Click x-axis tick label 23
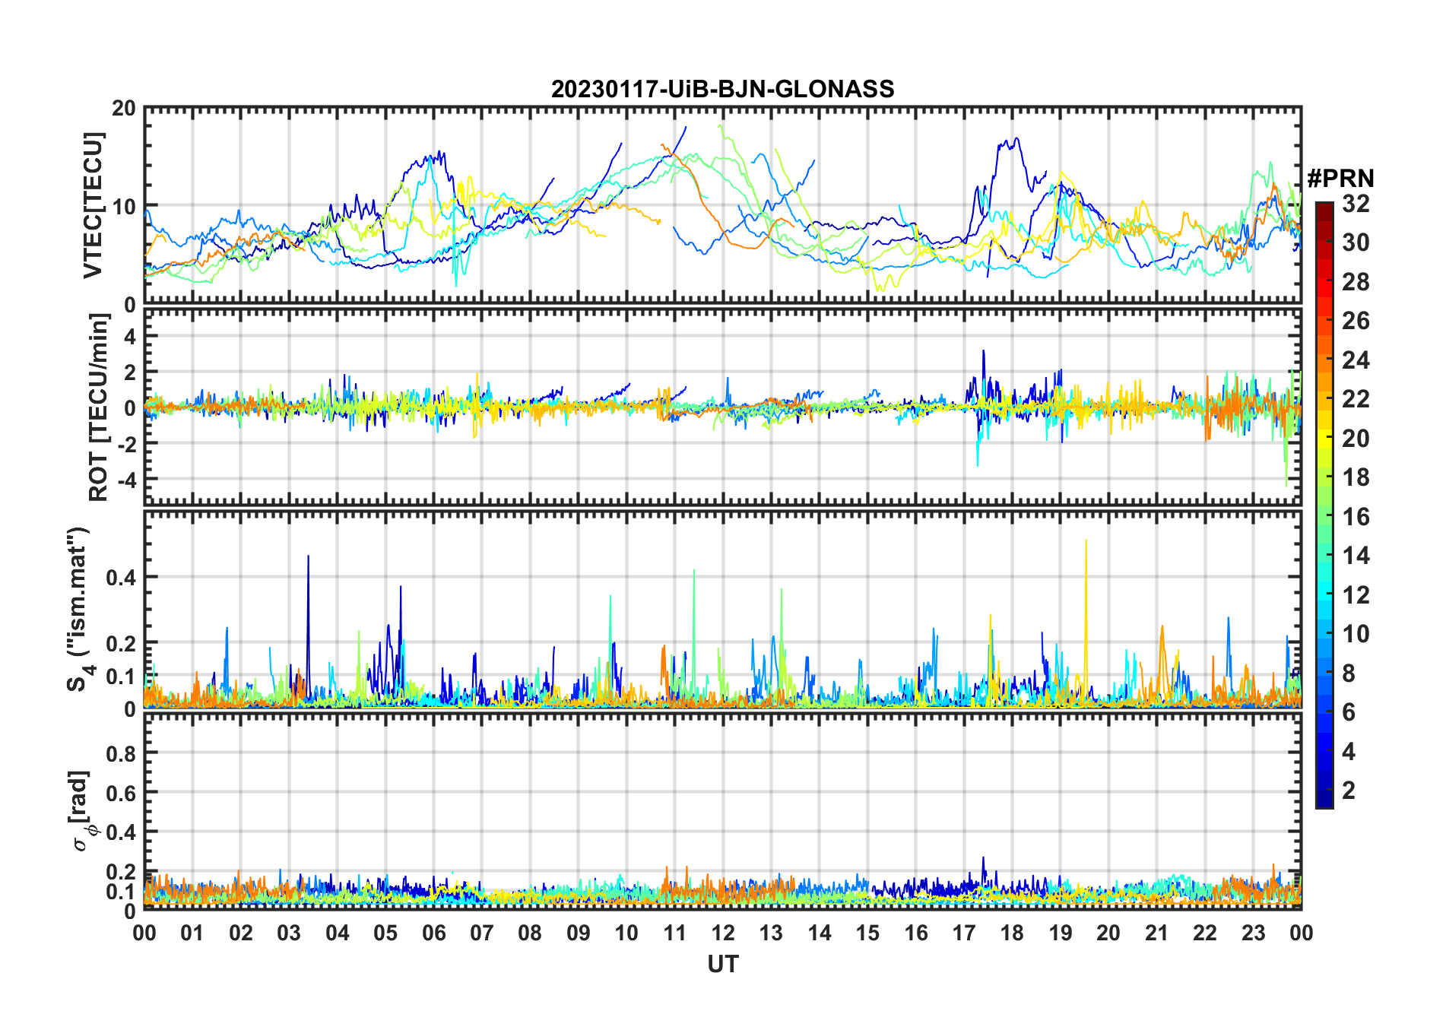Screen dimensions: 1446x1011 1253,933
